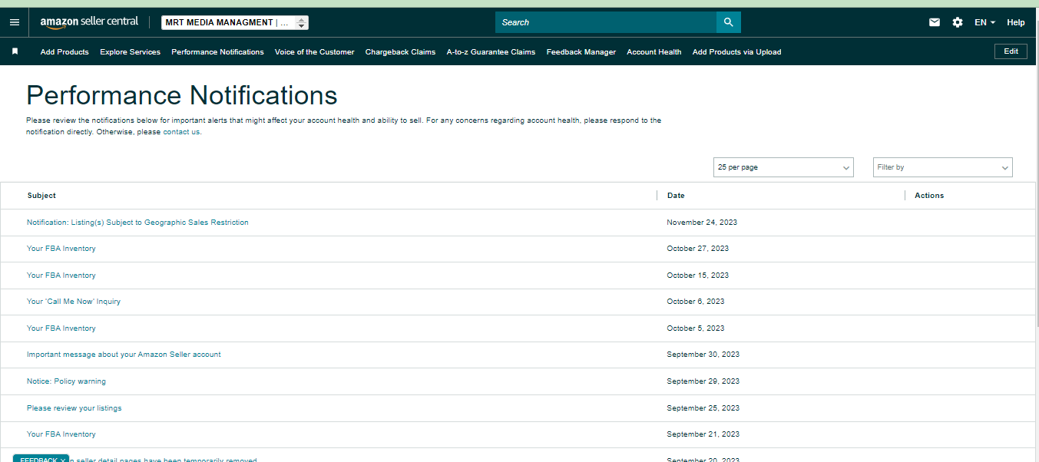The width and height of the screenshot is (1039, 462).
Task: Open Your FBA Inventory from October 27
Action: tap(61, 249)
